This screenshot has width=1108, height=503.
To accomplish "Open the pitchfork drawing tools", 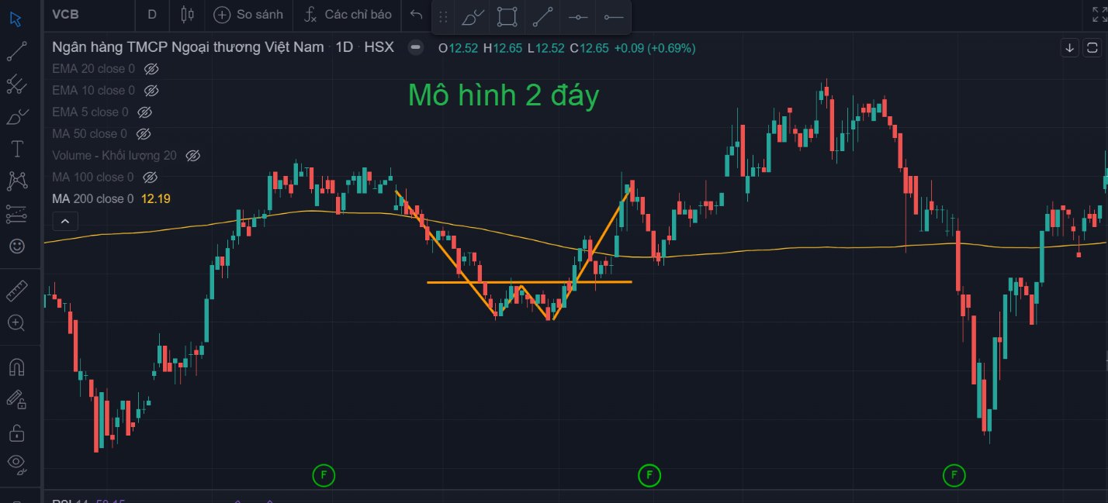I will pyautogui.click(x=16, y=84).
